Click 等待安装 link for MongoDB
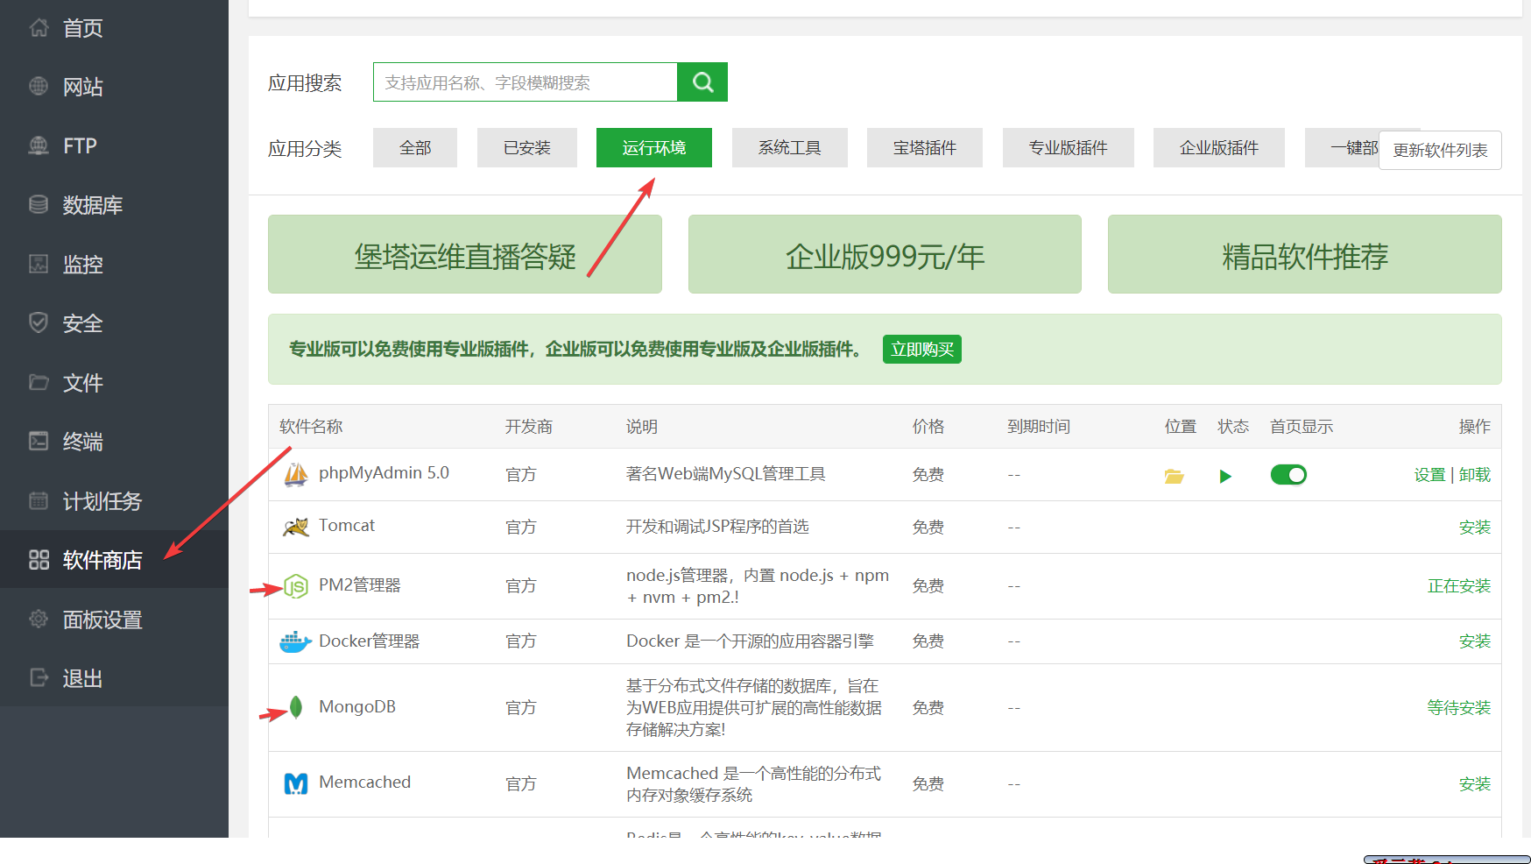 click(1459, 708)
